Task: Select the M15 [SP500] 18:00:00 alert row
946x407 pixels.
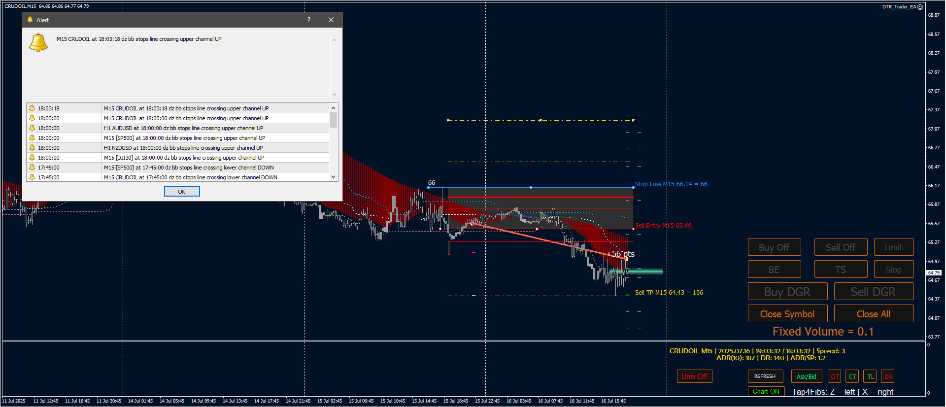Action: (178, 138)
